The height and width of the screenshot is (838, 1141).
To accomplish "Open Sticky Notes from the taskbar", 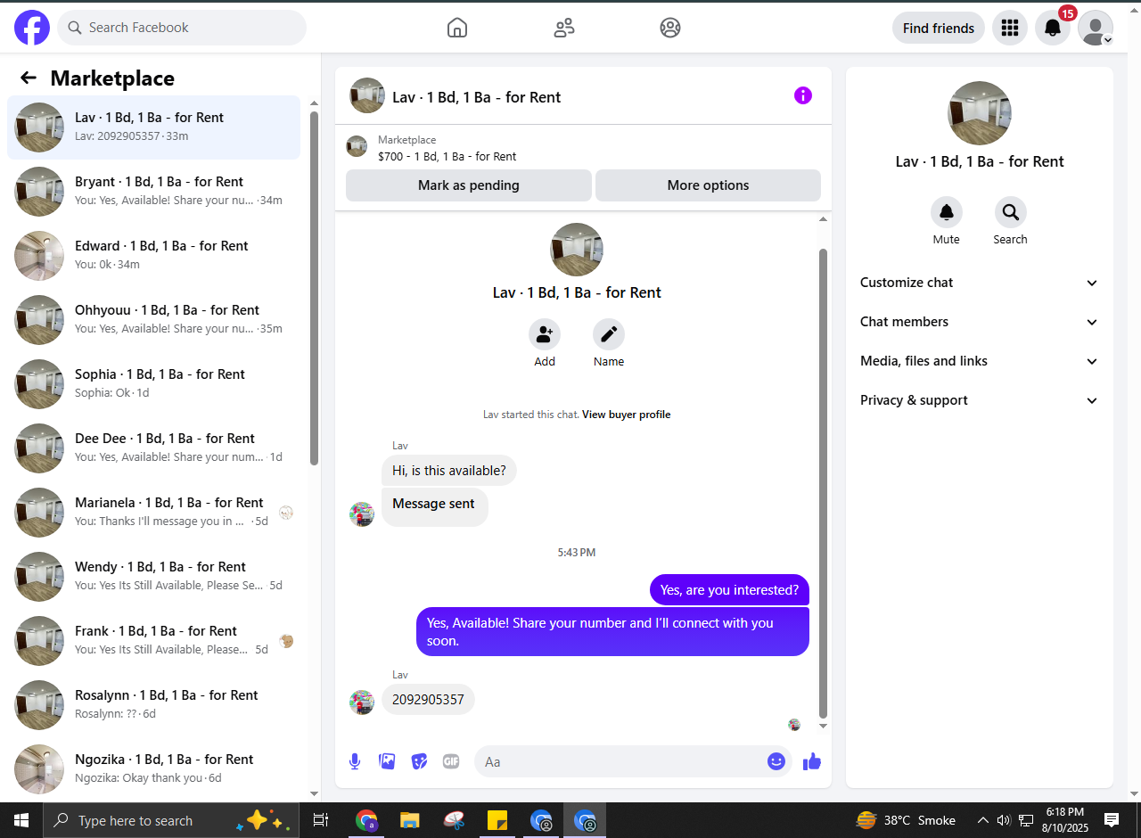I will coord(497,820).
